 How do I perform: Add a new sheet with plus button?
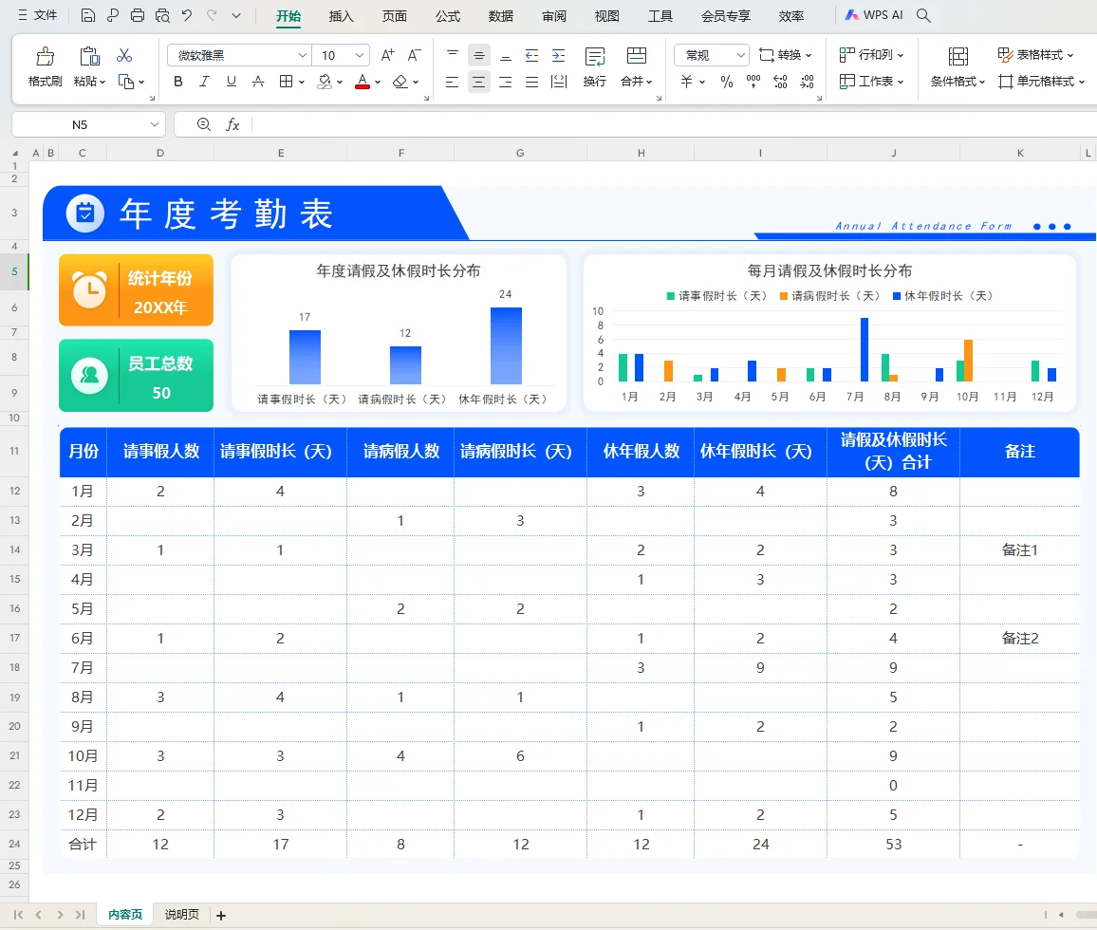coord(221,916)
